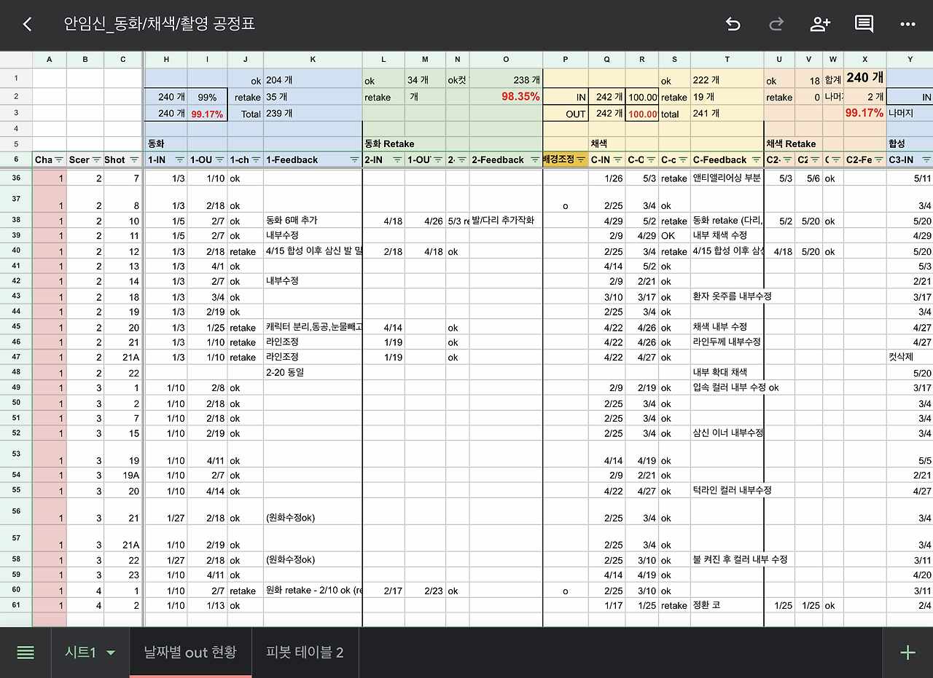Open the 피봇 테이블 2 tab
The height and width of the screenshot is (678, 933).
[x=305, y=653]
